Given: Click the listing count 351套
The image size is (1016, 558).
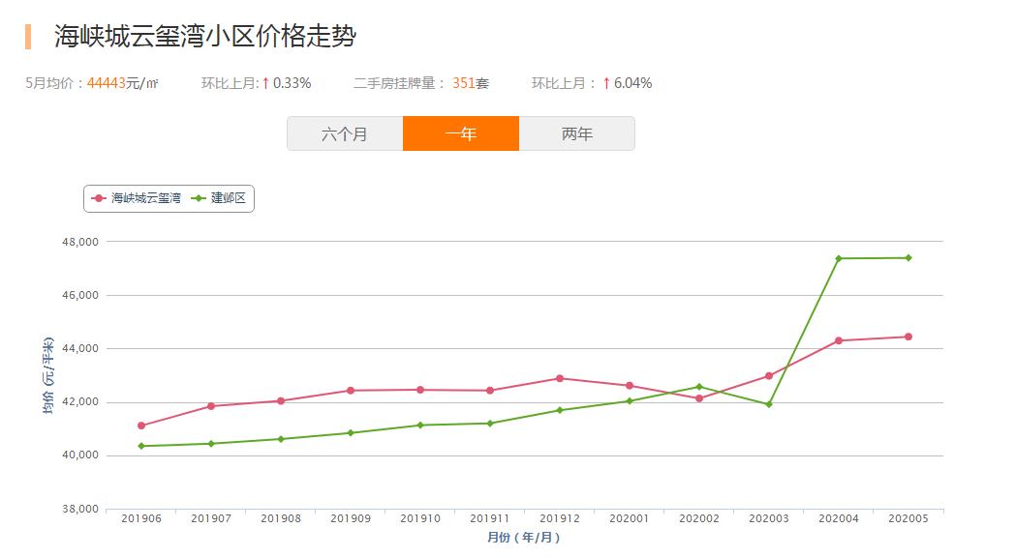Looking at the screenshot, I should point(471,83).
